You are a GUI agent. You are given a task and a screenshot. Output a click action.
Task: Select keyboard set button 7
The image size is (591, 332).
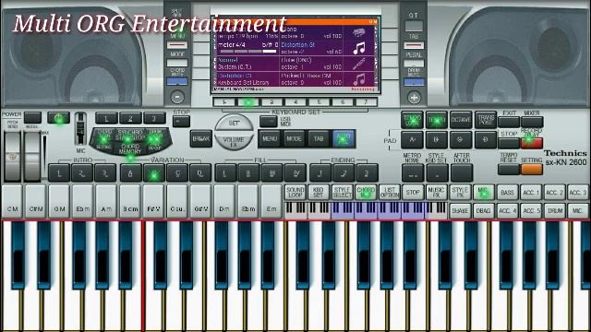[x=366, y=102]
